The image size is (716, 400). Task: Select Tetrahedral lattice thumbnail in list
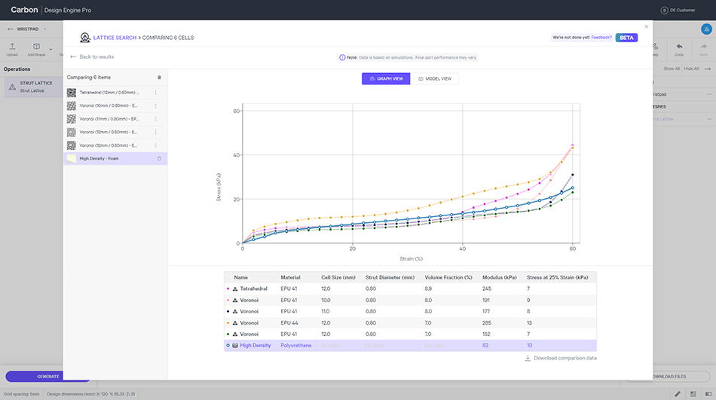tap(72, 93)
